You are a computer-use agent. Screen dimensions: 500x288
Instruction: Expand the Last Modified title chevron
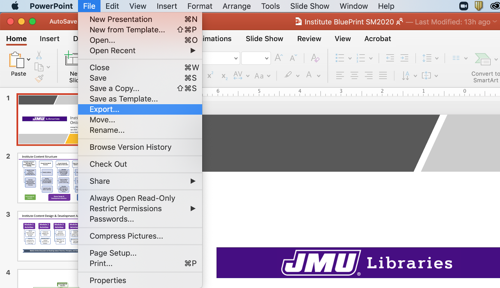495,22
